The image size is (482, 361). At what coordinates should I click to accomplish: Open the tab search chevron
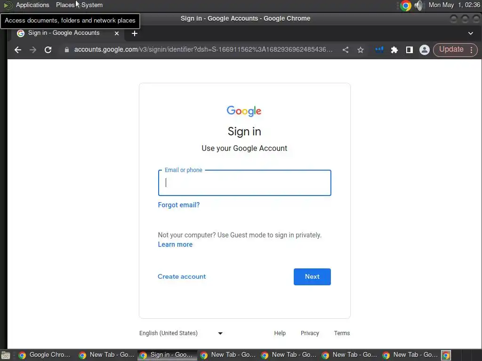pyautogui.click(x=471, y=33)
